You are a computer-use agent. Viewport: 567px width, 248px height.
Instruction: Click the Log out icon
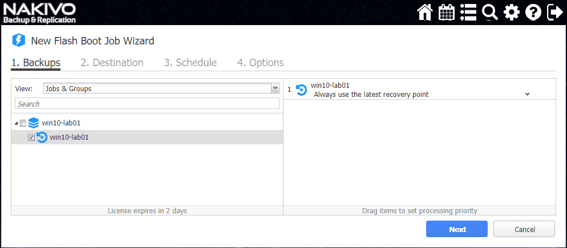554,13
